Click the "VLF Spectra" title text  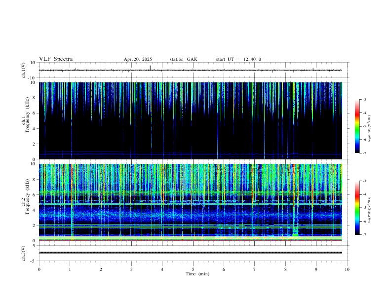[x=56, y=59]
